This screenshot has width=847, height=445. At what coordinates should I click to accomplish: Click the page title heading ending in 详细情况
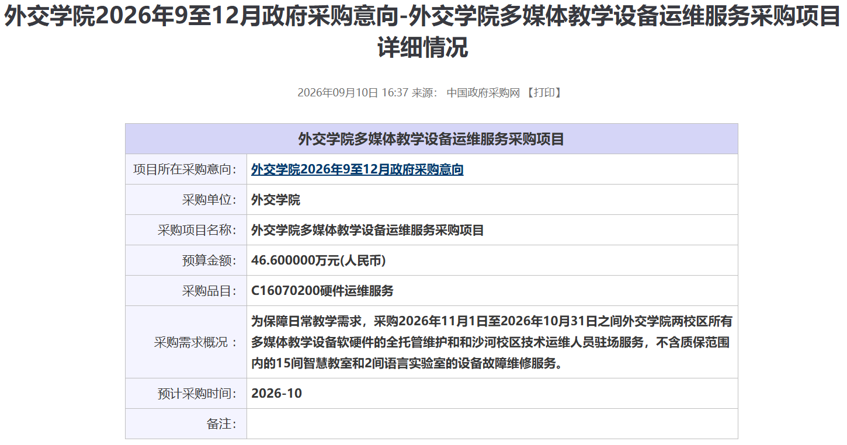(423, 33)
